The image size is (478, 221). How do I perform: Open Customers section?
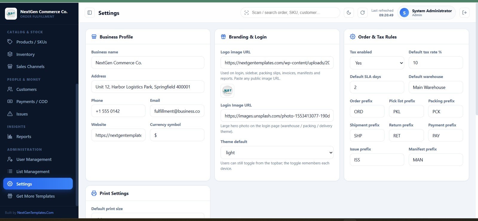38,89
